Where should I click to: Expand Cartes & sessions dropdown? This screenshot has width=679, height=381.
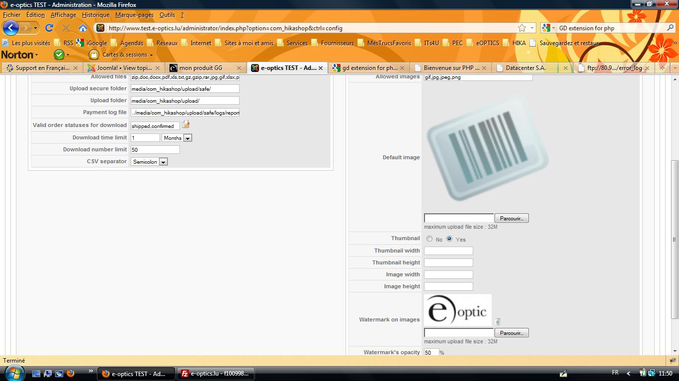[x=151, y=55]
